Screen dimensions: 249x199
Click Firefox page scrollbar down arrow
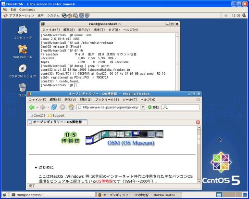click(x=199, y=181)
